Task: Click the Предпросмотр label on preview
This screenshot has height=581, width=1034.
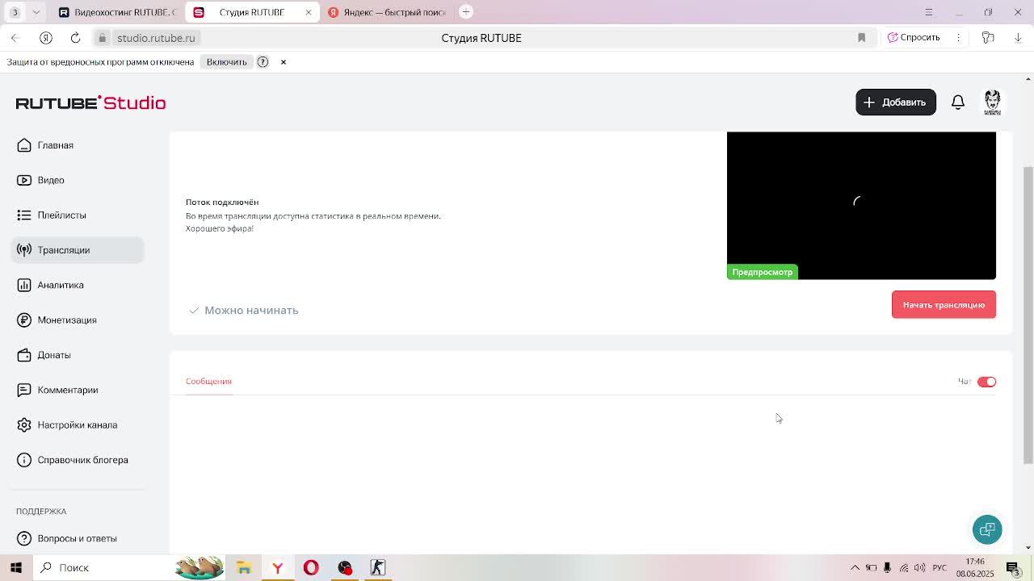Action: [762, 272]
